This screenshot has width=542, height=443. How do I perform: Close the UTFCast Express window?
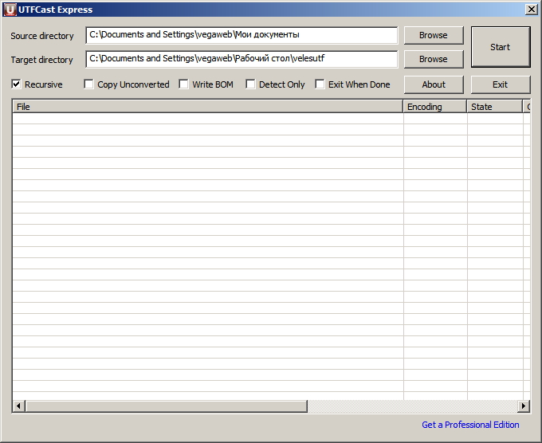coord(531,10)
